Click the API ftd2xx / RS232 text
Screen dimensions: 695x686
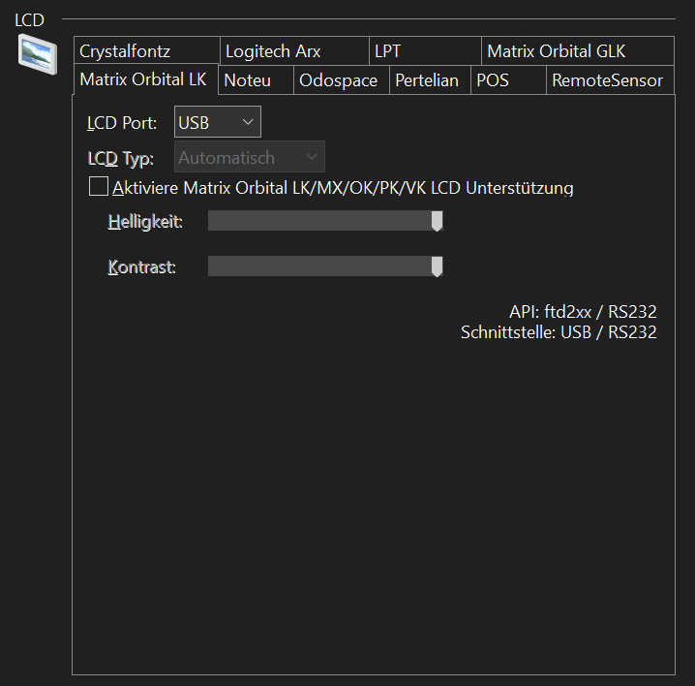coord(583,312)
